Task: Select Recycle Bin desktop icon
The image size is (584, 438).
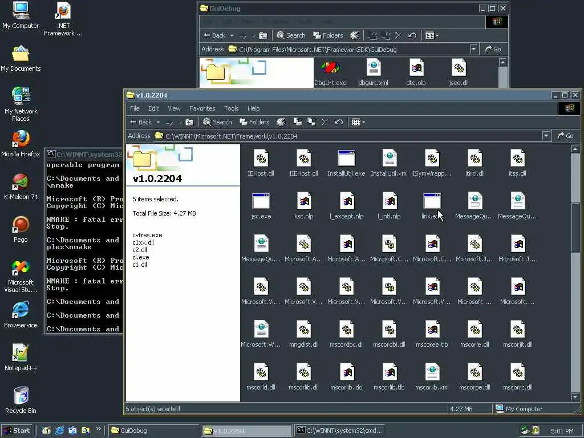Action: click(x=21, y=400)
